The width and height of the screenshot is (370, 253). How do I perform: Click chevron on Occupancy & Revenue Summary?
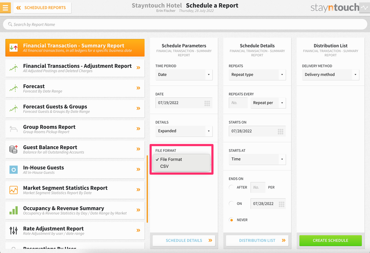point(138,210)
